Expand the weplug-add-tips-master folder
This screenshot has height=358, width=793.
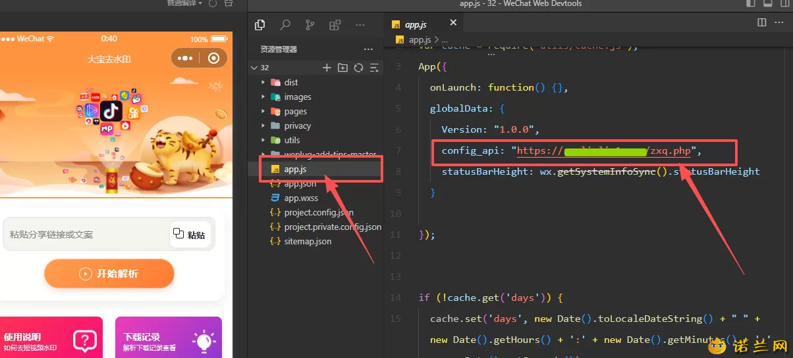pos(314,154)
